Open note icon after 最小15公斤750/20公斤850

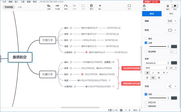pos(113,86)
